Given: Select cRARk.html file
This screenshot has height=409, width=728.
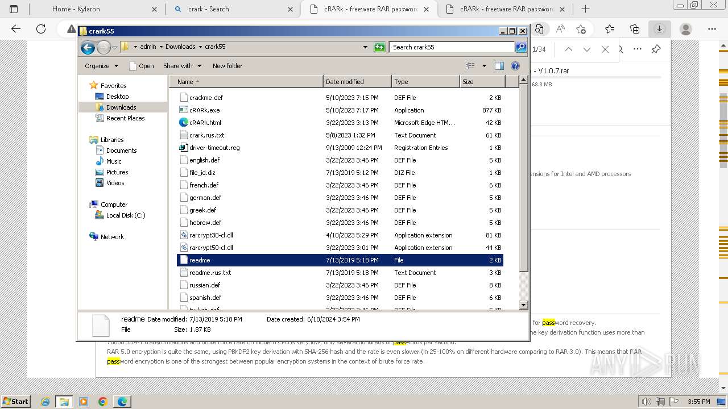Looking at the screenshot, I should [x=340, y=123].
